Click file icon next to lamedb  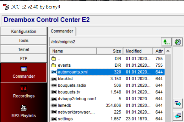[x=54, y=105]
